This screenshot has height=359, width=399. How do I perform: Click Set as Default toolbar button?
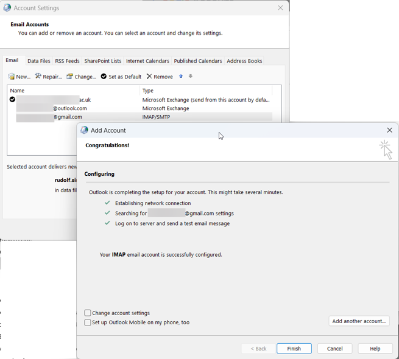(x=121, y=77)
